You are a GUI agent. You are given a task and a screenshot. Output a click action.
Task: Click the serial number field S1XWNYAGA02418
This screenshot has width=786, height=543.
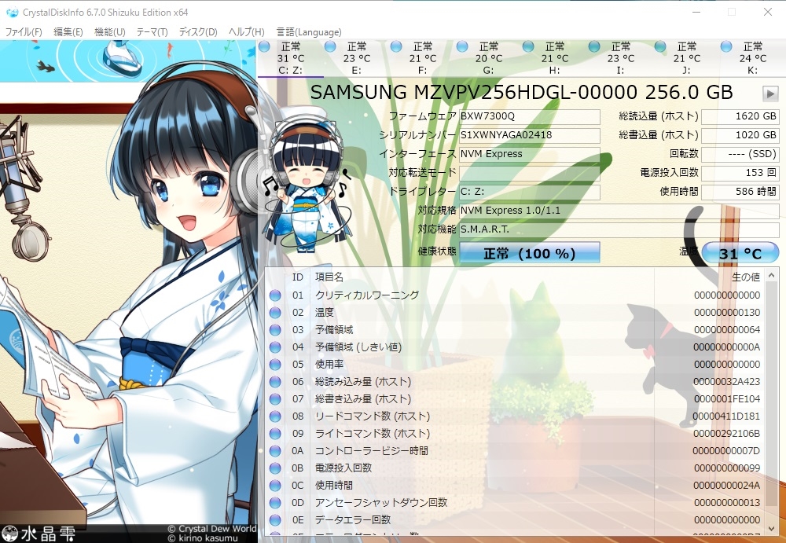click(x=529, y=135)
